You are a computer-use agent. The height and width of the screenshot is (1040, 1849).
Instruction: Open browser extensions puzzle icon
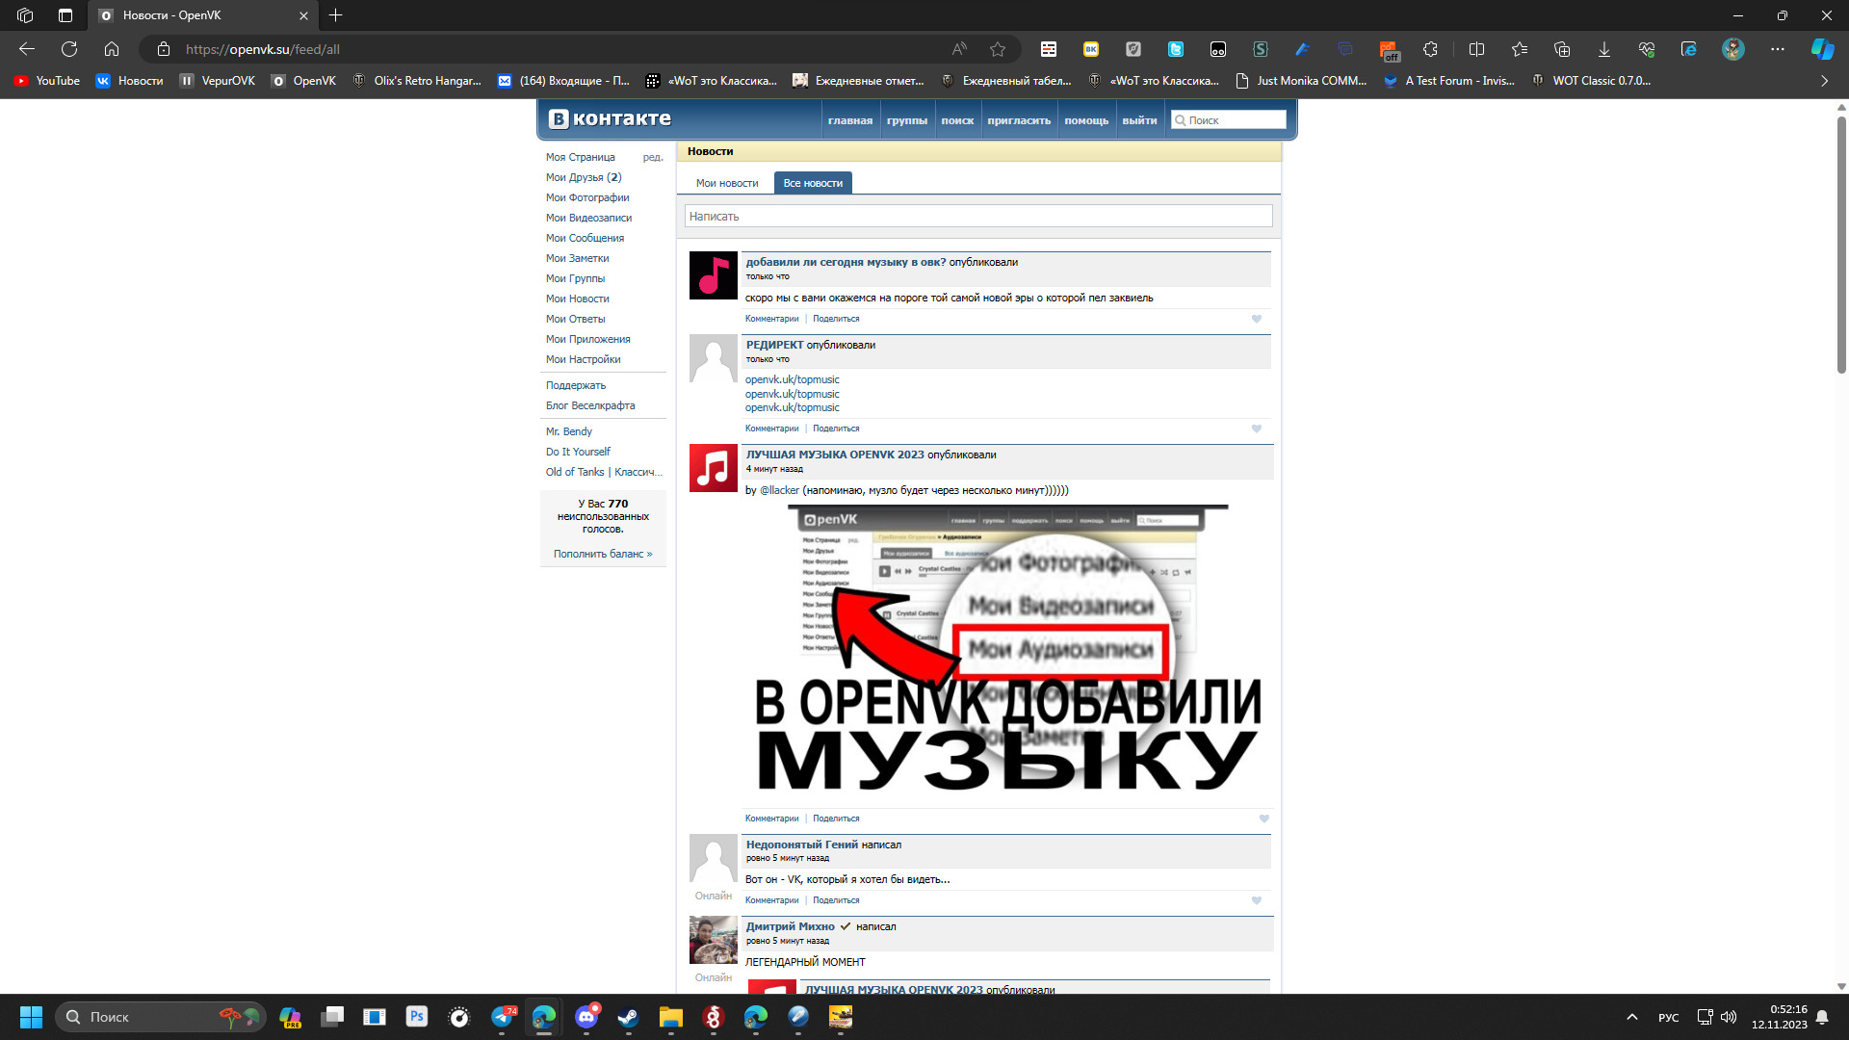pos(1430,49)
